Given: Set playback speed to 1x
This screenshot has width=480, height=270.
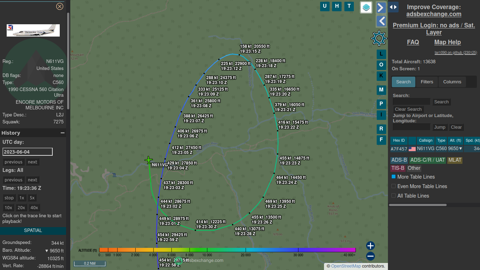Looking at the screenshot, I should tap(22, 198).
